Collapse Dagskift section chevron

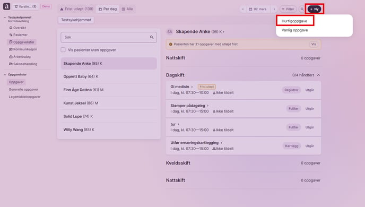[x=318, y=75]
